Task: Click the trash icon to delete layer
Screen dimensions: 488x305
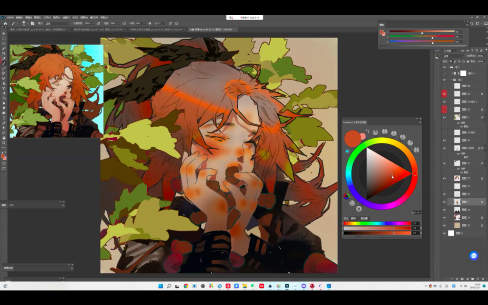Action: coord(482,278)
